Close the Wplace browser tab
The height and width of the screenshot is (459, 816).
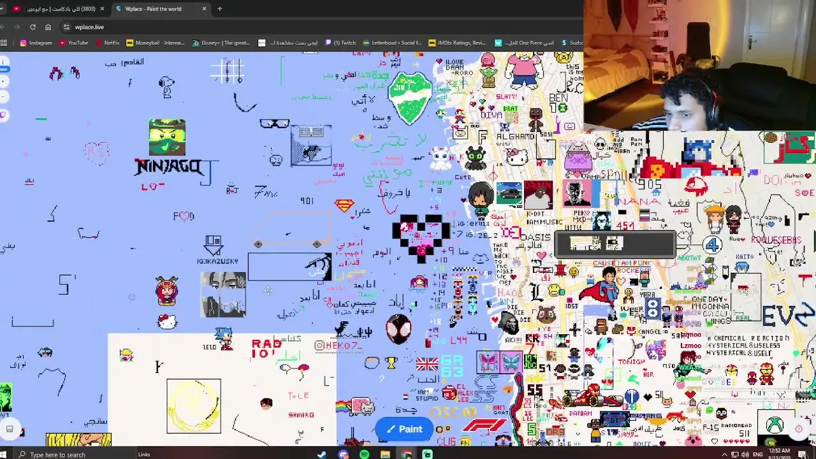[x=204, y=9]
